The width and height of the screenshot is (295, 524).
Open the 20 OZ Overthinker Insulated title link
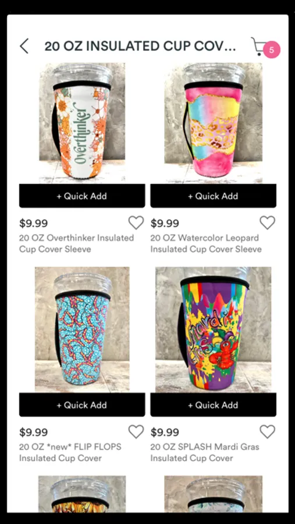click(76, 243)
